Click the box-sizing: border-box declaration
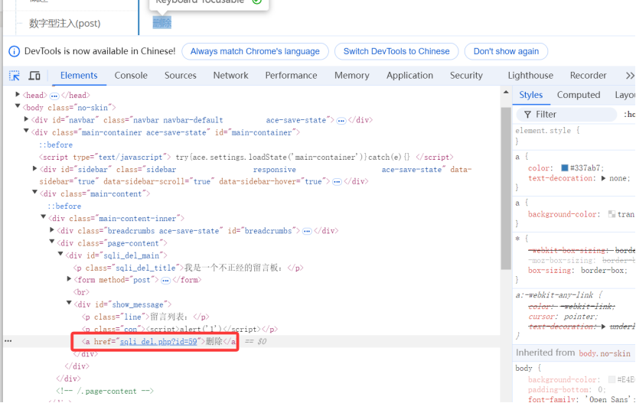The height and width of the screenshot is (403, 636). tap(578, 271)
